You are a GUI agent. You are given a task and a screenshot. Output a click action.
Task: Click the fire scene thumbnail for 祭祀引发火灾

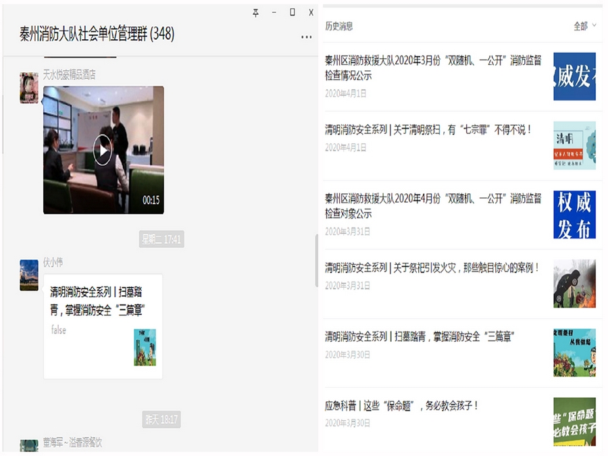pos(575,284)
